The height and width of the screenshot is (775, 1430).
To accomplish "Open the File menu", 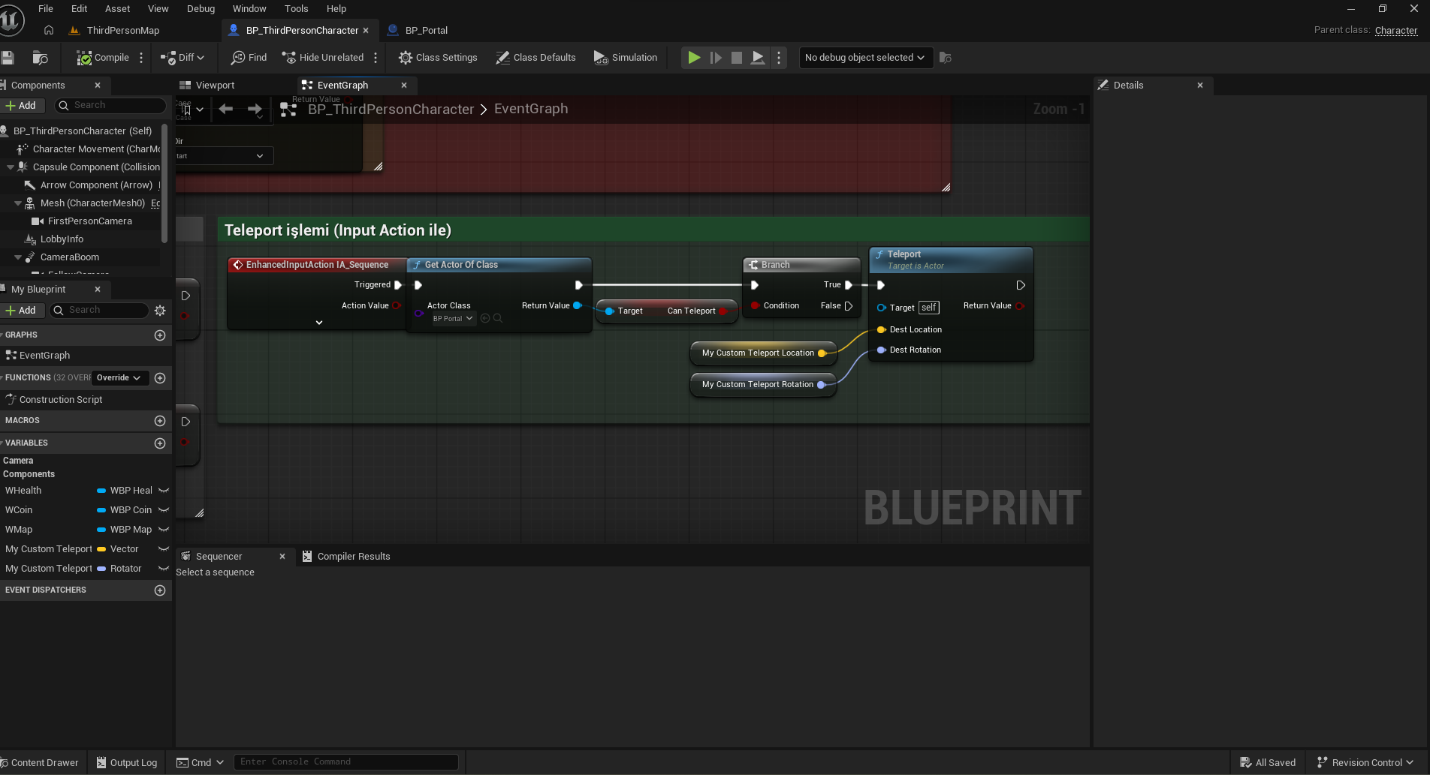I will pyautogui.click(x=46, y=9).
